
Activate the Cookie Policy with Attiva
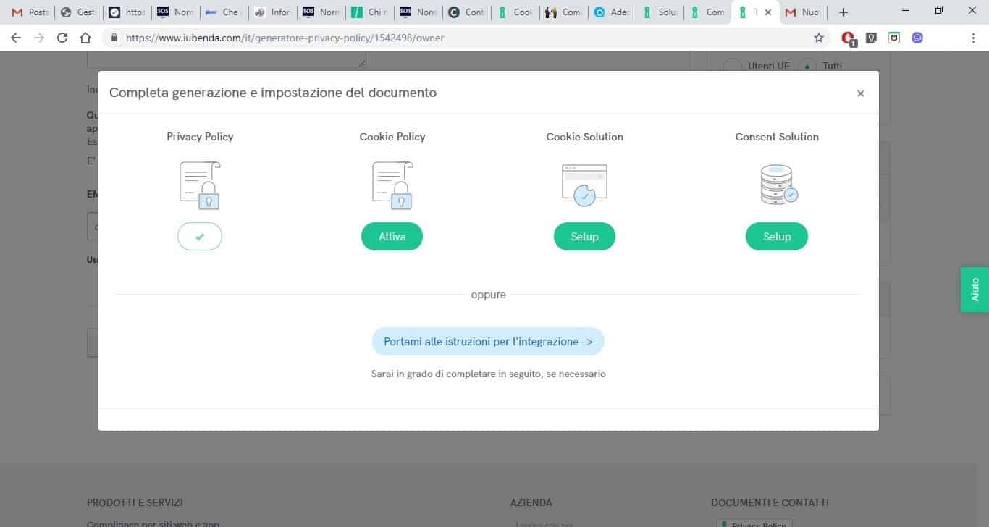tap(392, 236)
